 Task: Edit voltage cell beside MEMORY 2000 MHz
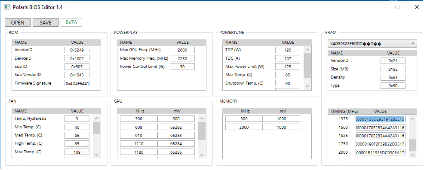click(x=281, y=127)
